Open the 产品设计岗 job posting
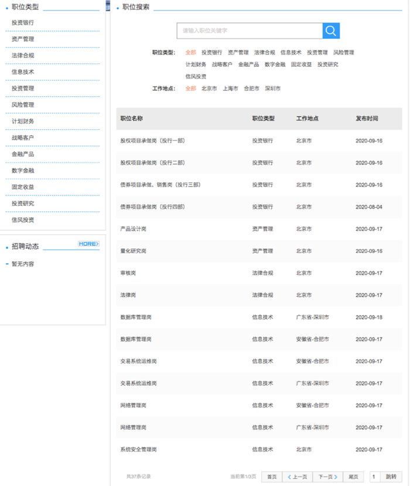The height and width of the screenshot is (486, 410). pos(134,229)
